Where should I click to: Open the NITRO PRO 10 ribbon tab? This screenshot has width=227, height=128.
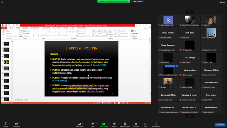(x=82, y=28)
